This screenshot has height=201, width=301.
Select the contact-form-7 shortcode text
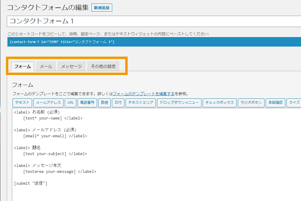point(62,42)
